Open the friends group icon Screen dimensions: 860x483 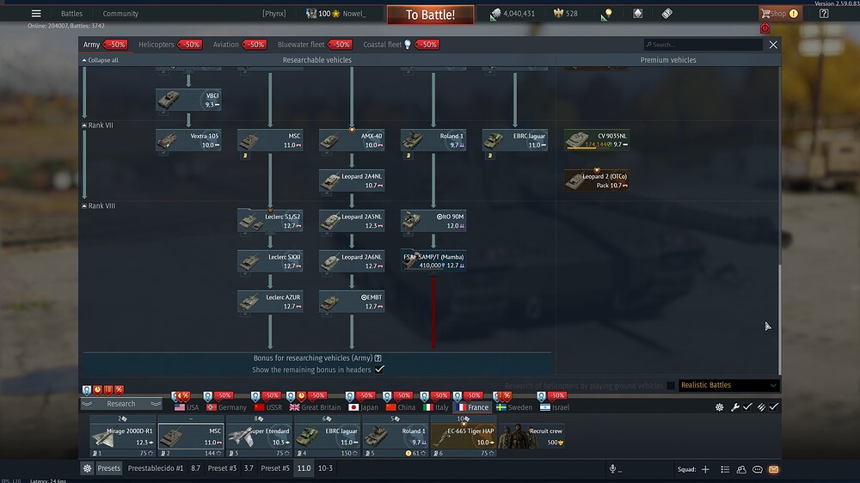741,469
